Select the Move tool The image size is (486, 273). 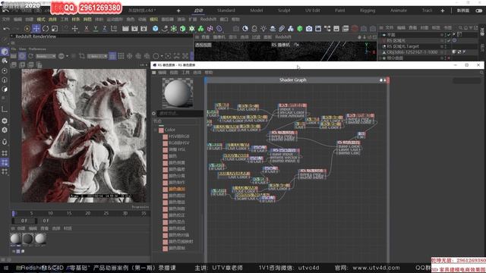point(36,29)
